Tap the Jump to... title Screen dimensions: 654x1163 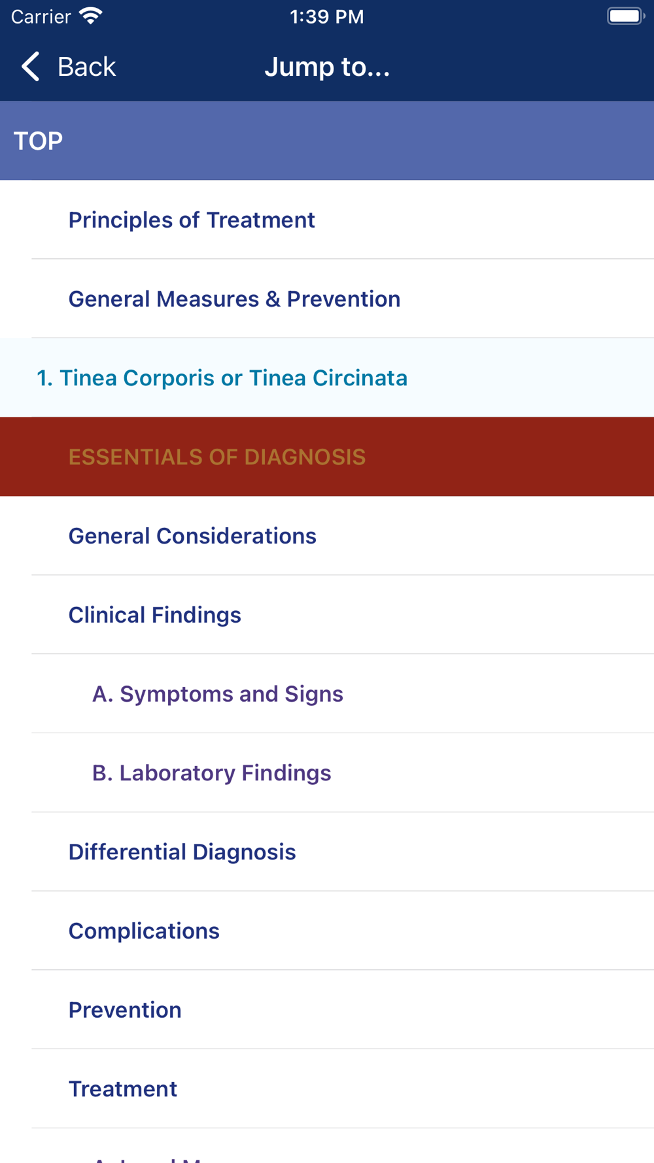[327, 67]
